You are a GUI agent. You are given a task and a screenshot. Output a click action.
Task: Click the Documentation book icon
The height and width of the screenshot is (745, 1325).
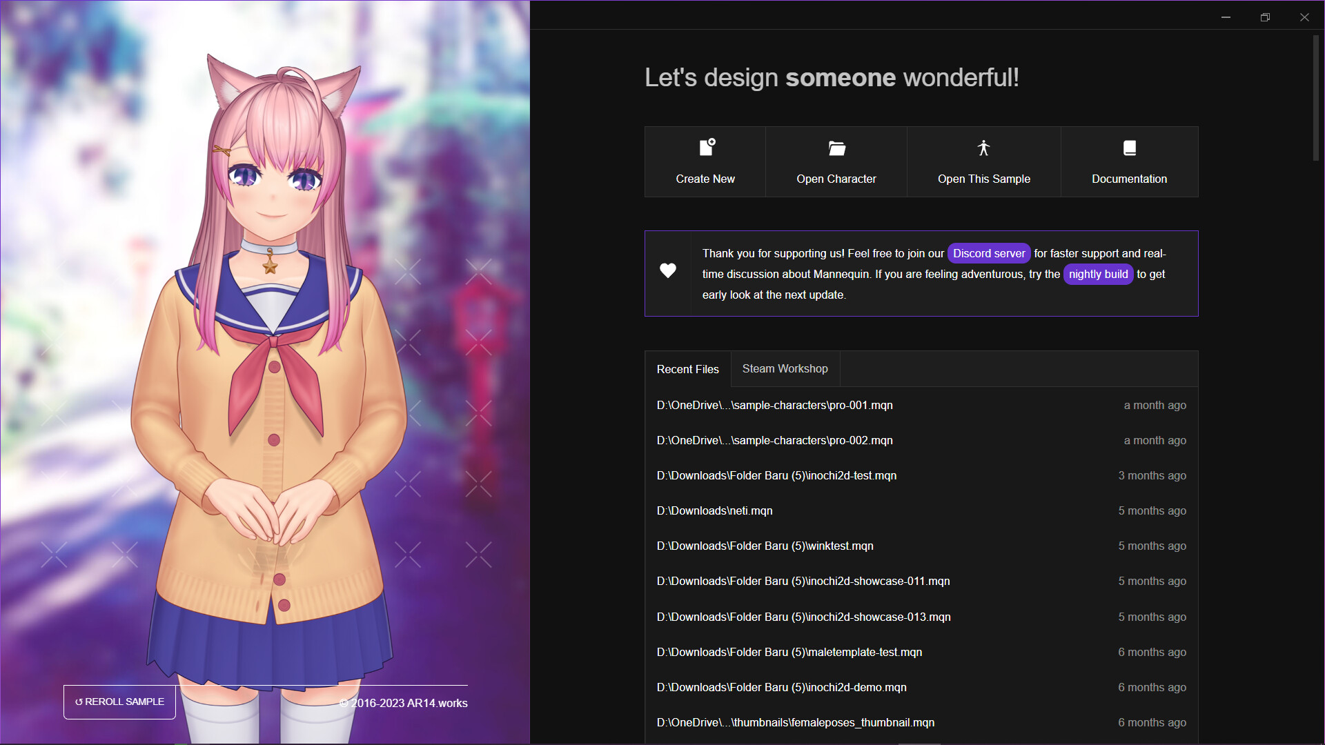pyautogui.click(x=1129, y=148)
